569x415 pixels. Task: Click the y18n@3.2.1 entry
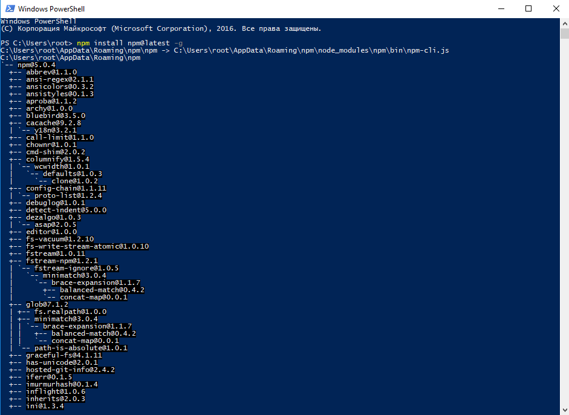[56, 130]
